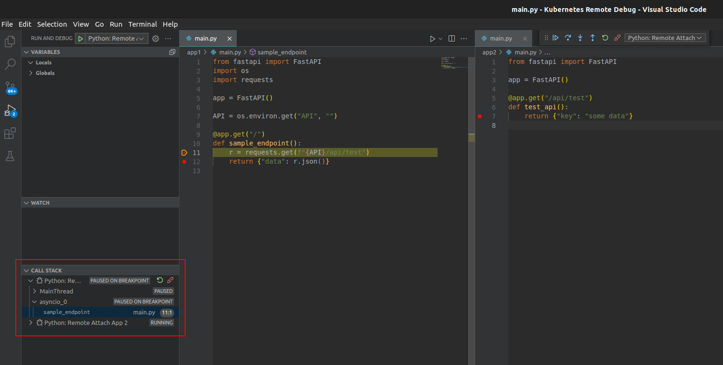
Task: Click Continue in the debug toolbar
Action: [555, 38]
